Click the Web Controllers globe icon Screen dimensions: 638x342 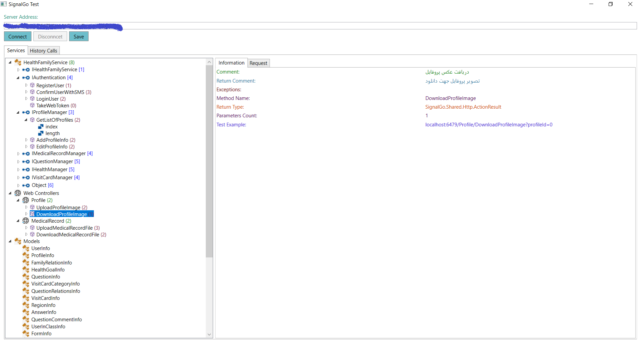click(x=18, y=193)
